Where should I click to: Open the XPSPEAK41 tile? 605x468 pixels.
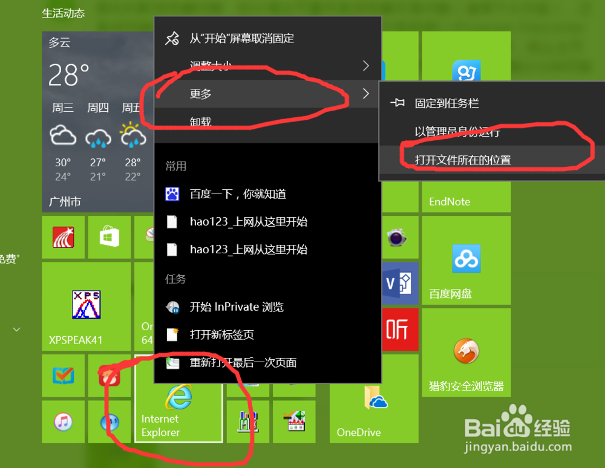(x=86, y=307)
